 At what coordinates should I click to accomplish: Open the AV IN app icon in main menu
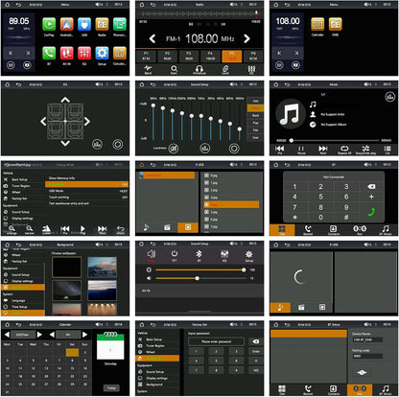pyautogui.click(x=67, y=54)
